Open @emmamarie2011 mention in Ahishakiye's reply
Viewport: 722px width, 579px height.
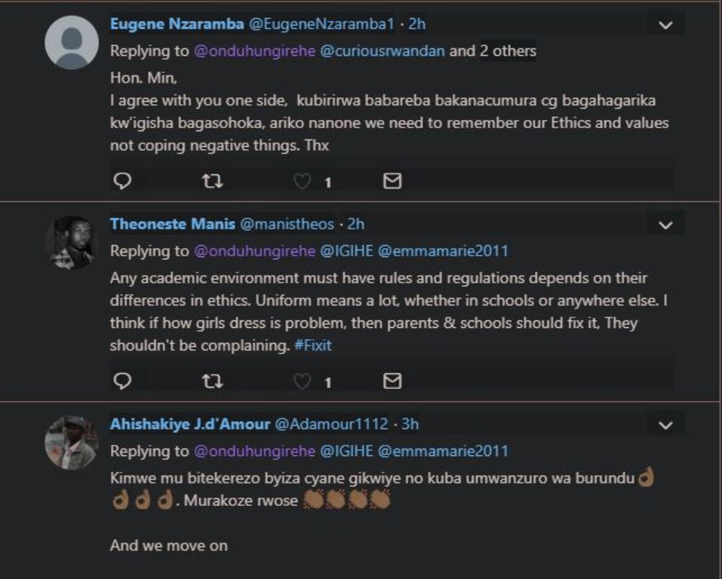click(x=443, y=451)
